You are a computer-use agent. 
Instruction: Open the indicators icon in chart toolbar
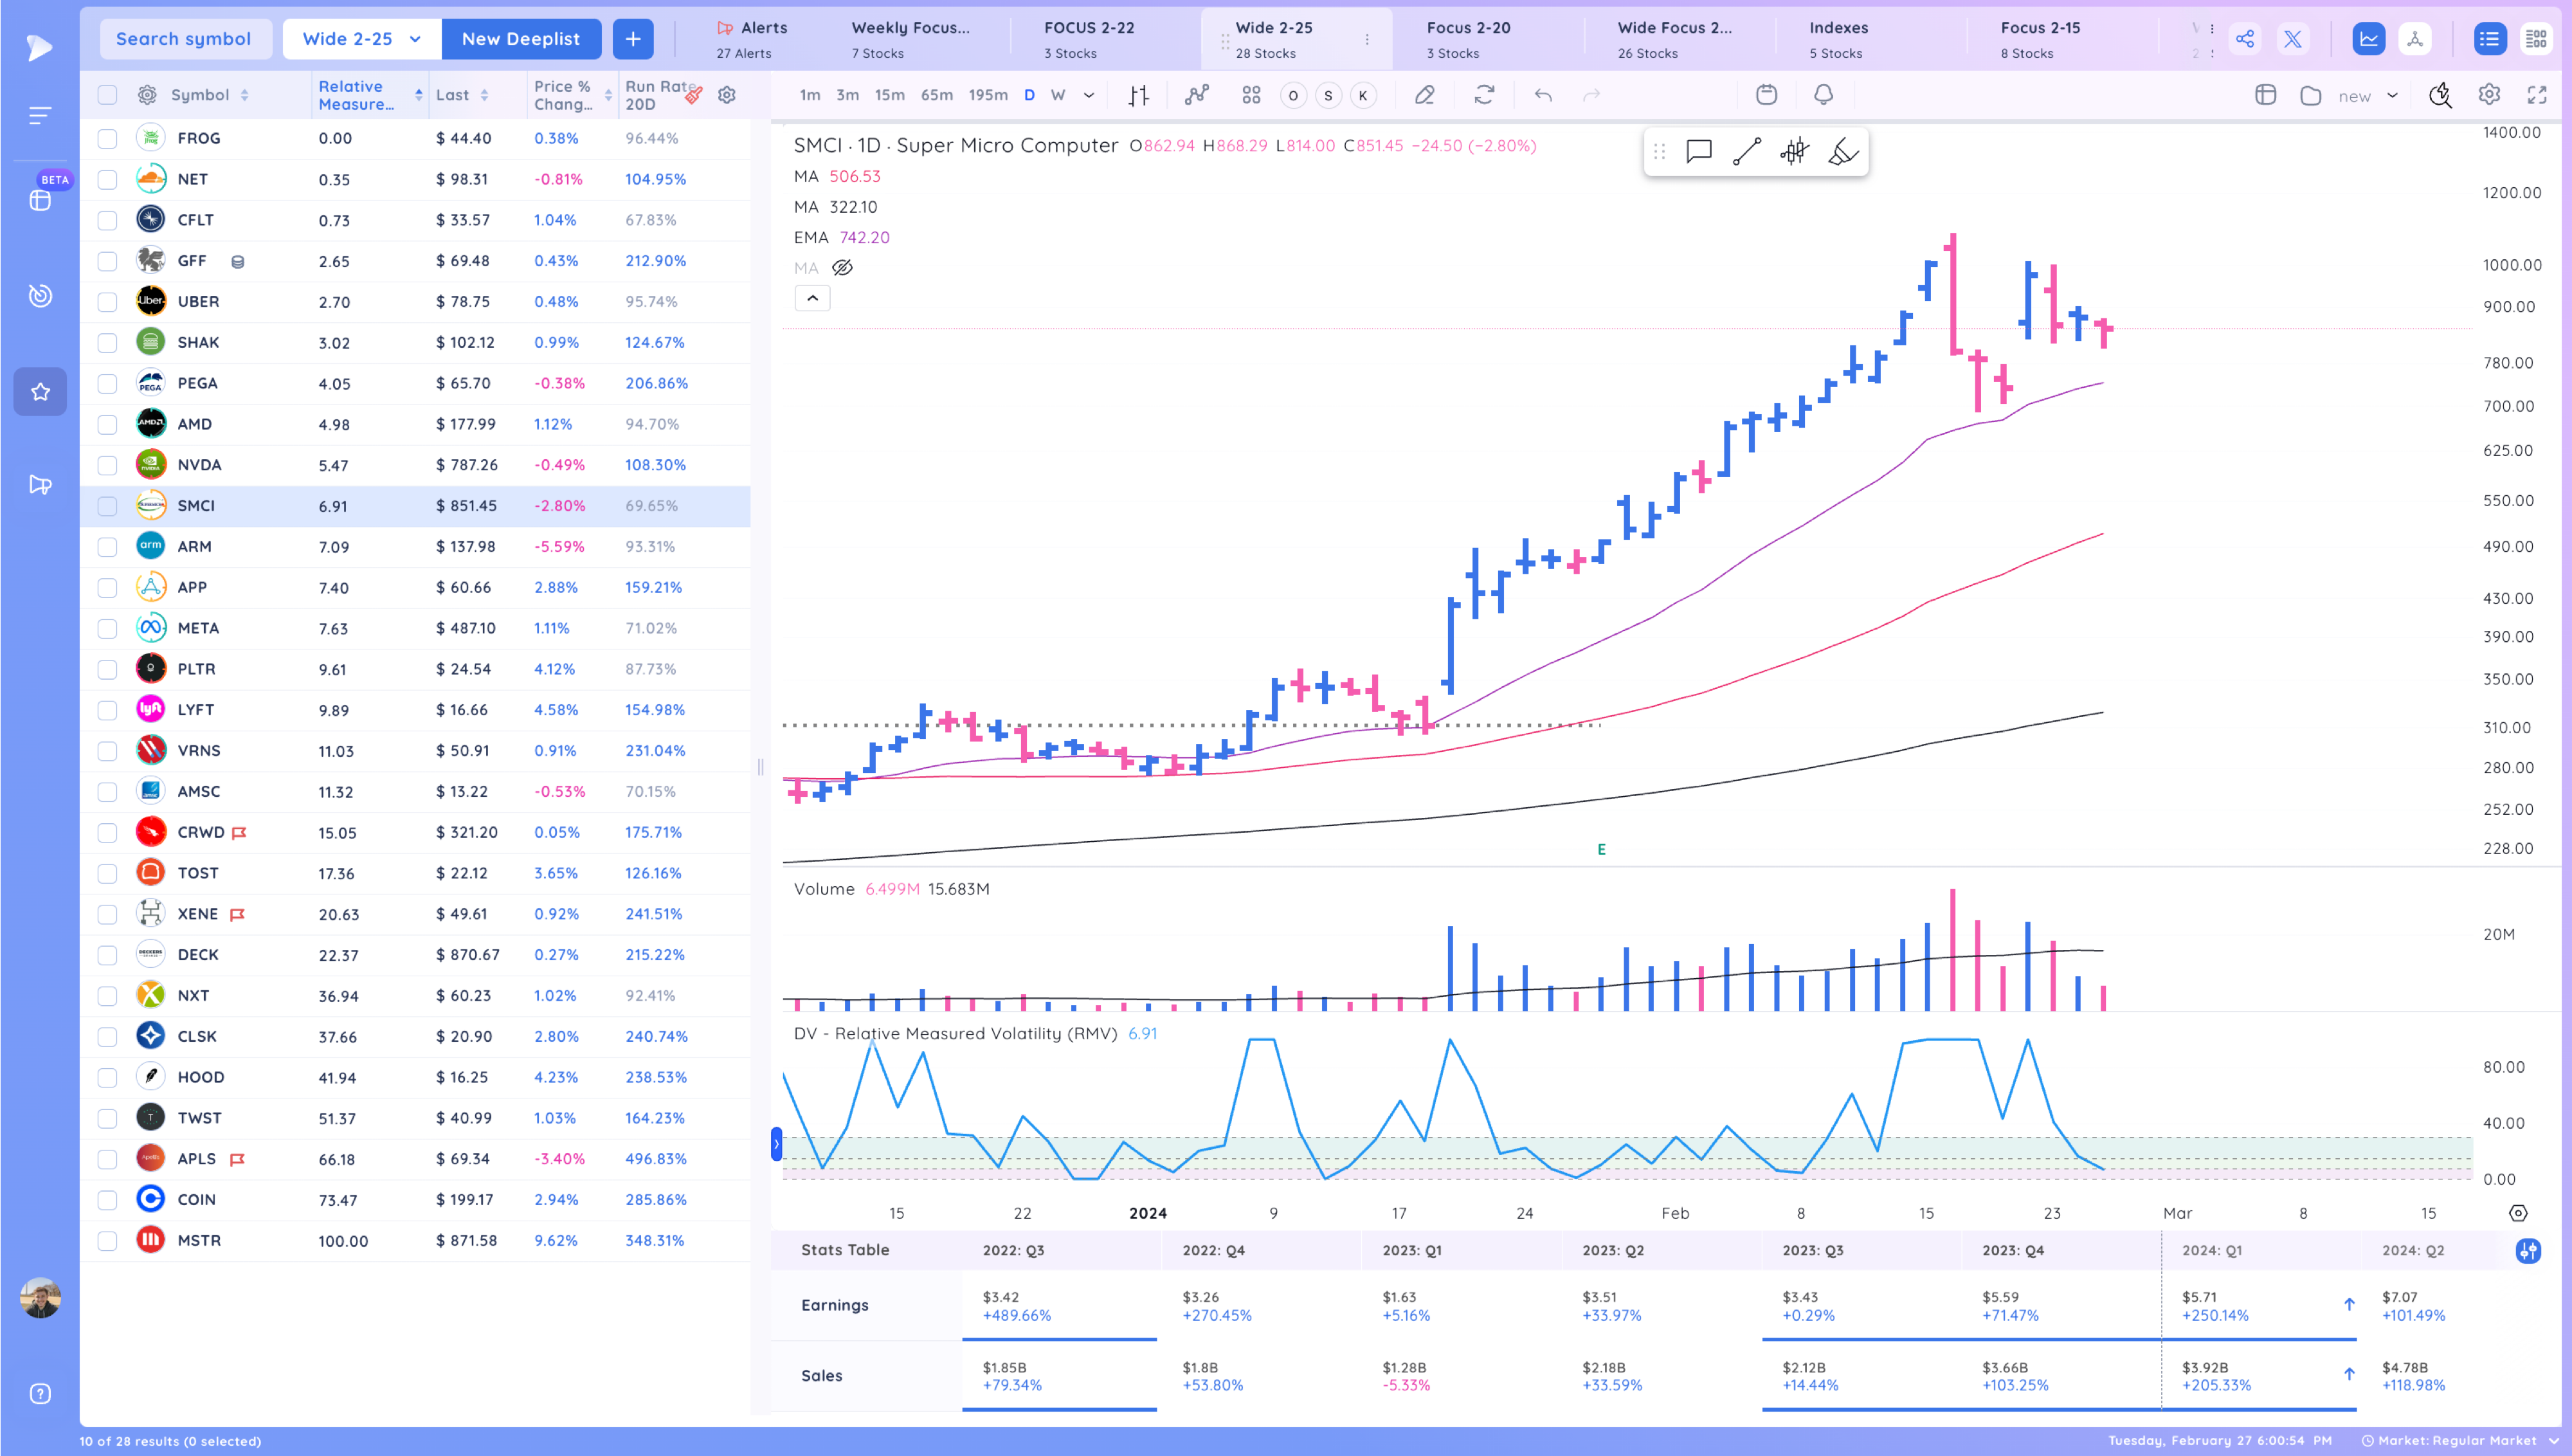1197,95
